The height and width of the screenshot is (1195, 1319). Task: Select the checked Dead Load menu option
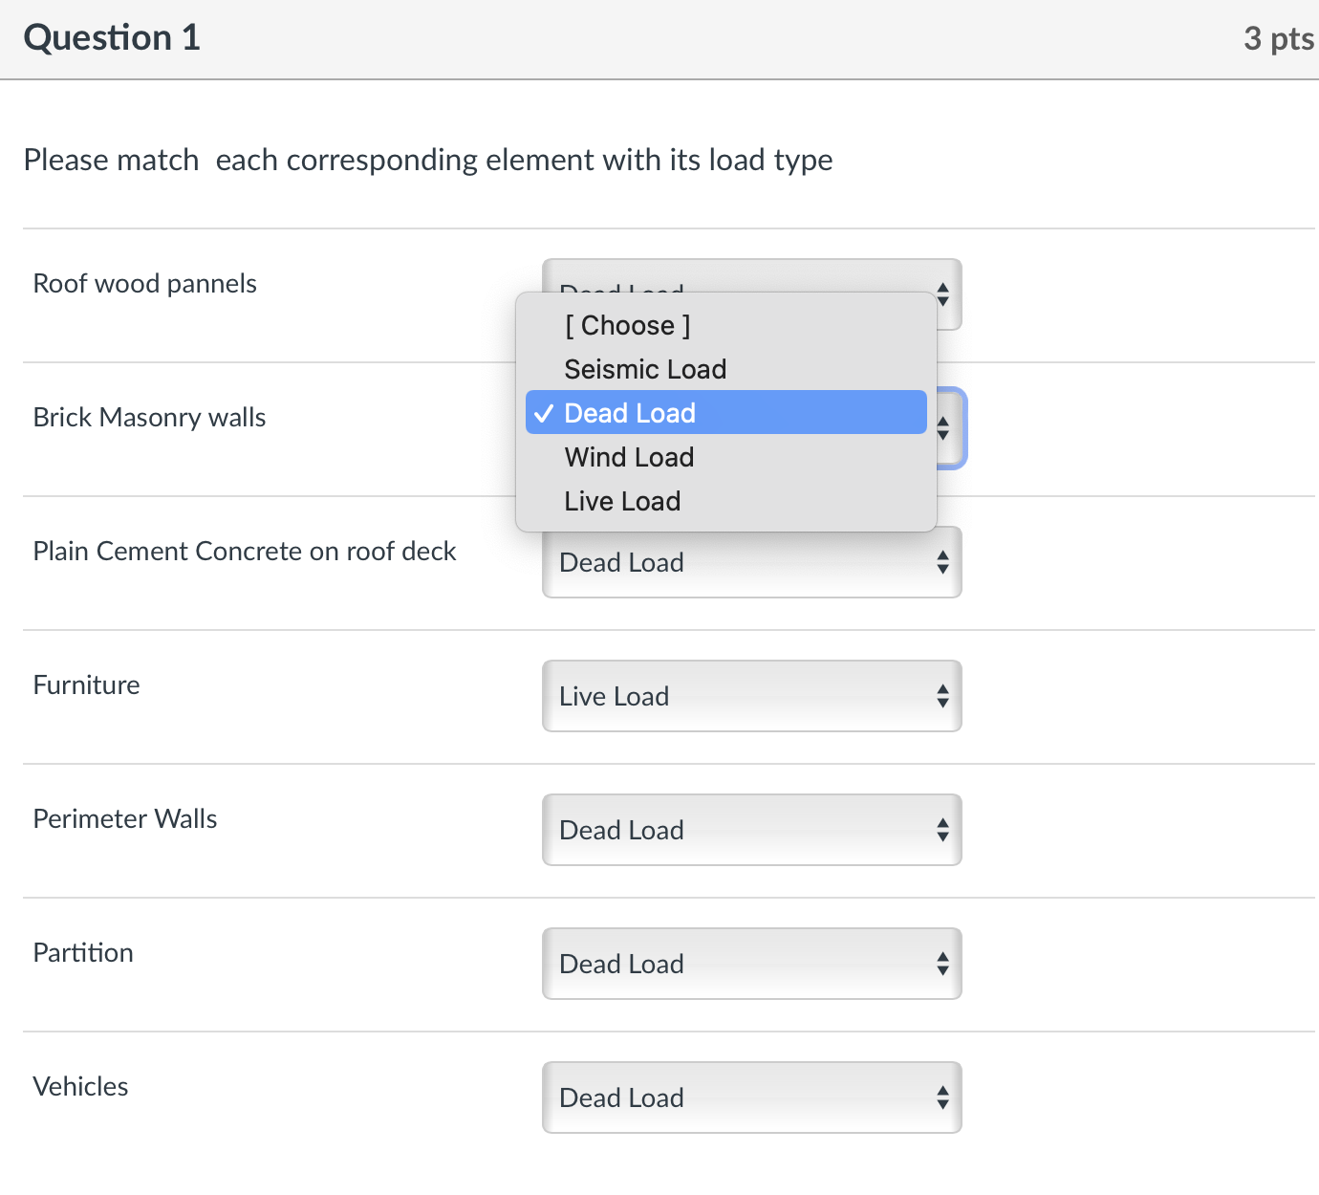tap(630, 413)
